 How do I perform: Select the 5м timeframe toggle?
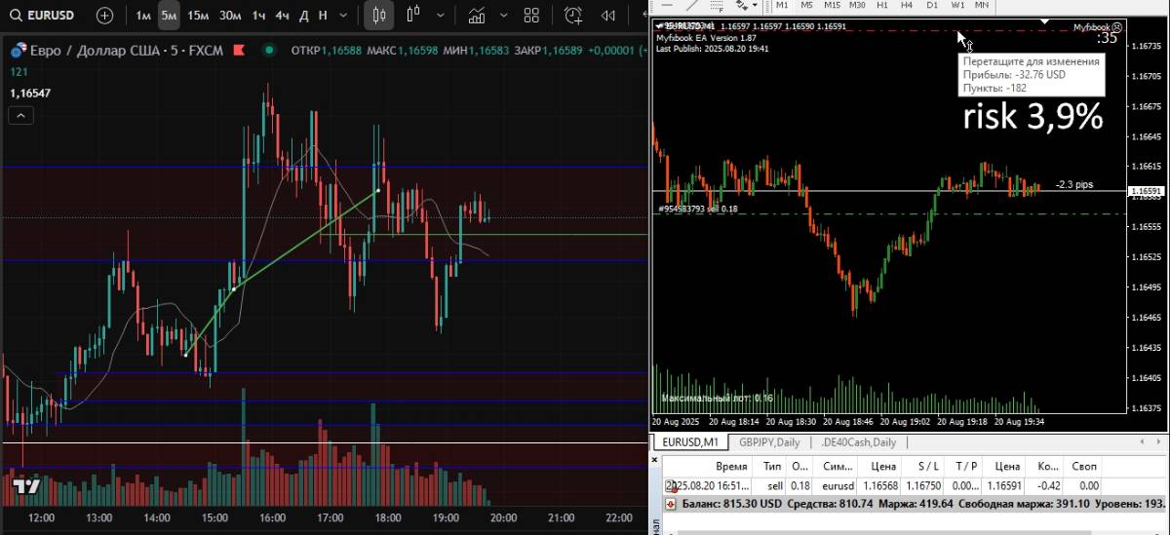[169, 16]
